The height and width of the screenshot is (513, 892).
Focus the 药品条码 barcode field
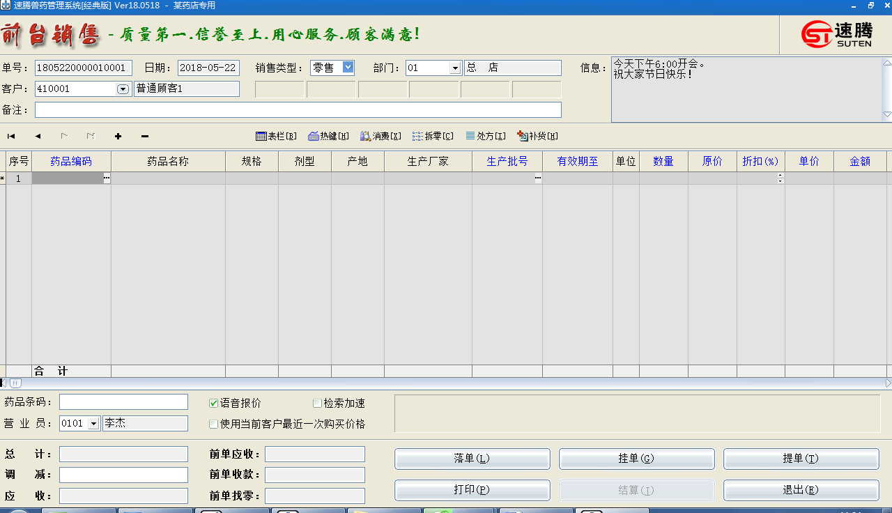click(x=123, y=402)
